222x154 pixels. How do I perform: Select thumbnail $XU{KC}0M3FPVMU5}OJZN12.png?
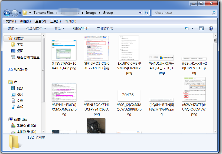(x=129, y=48)
